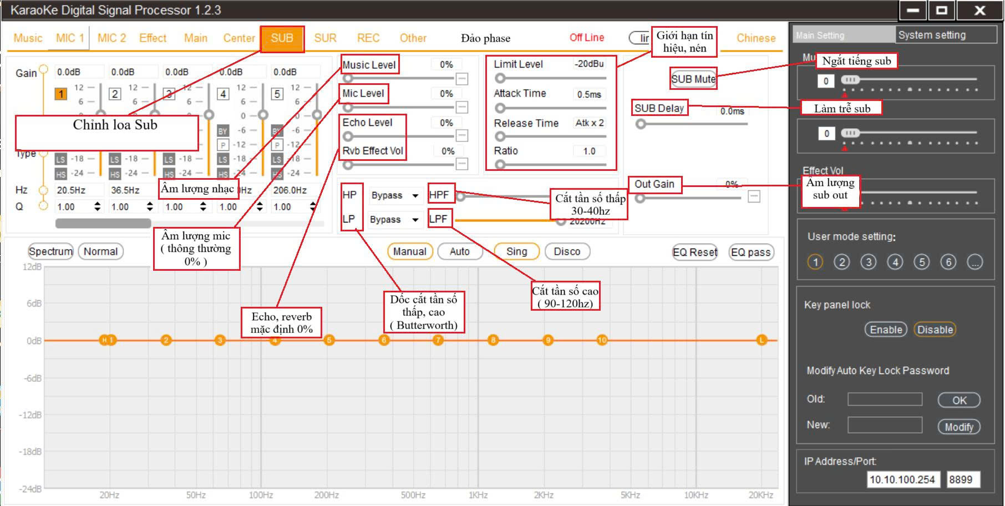
Task: Select the Disco preset button
Action: pyautogui.click(x=567, y=251)
